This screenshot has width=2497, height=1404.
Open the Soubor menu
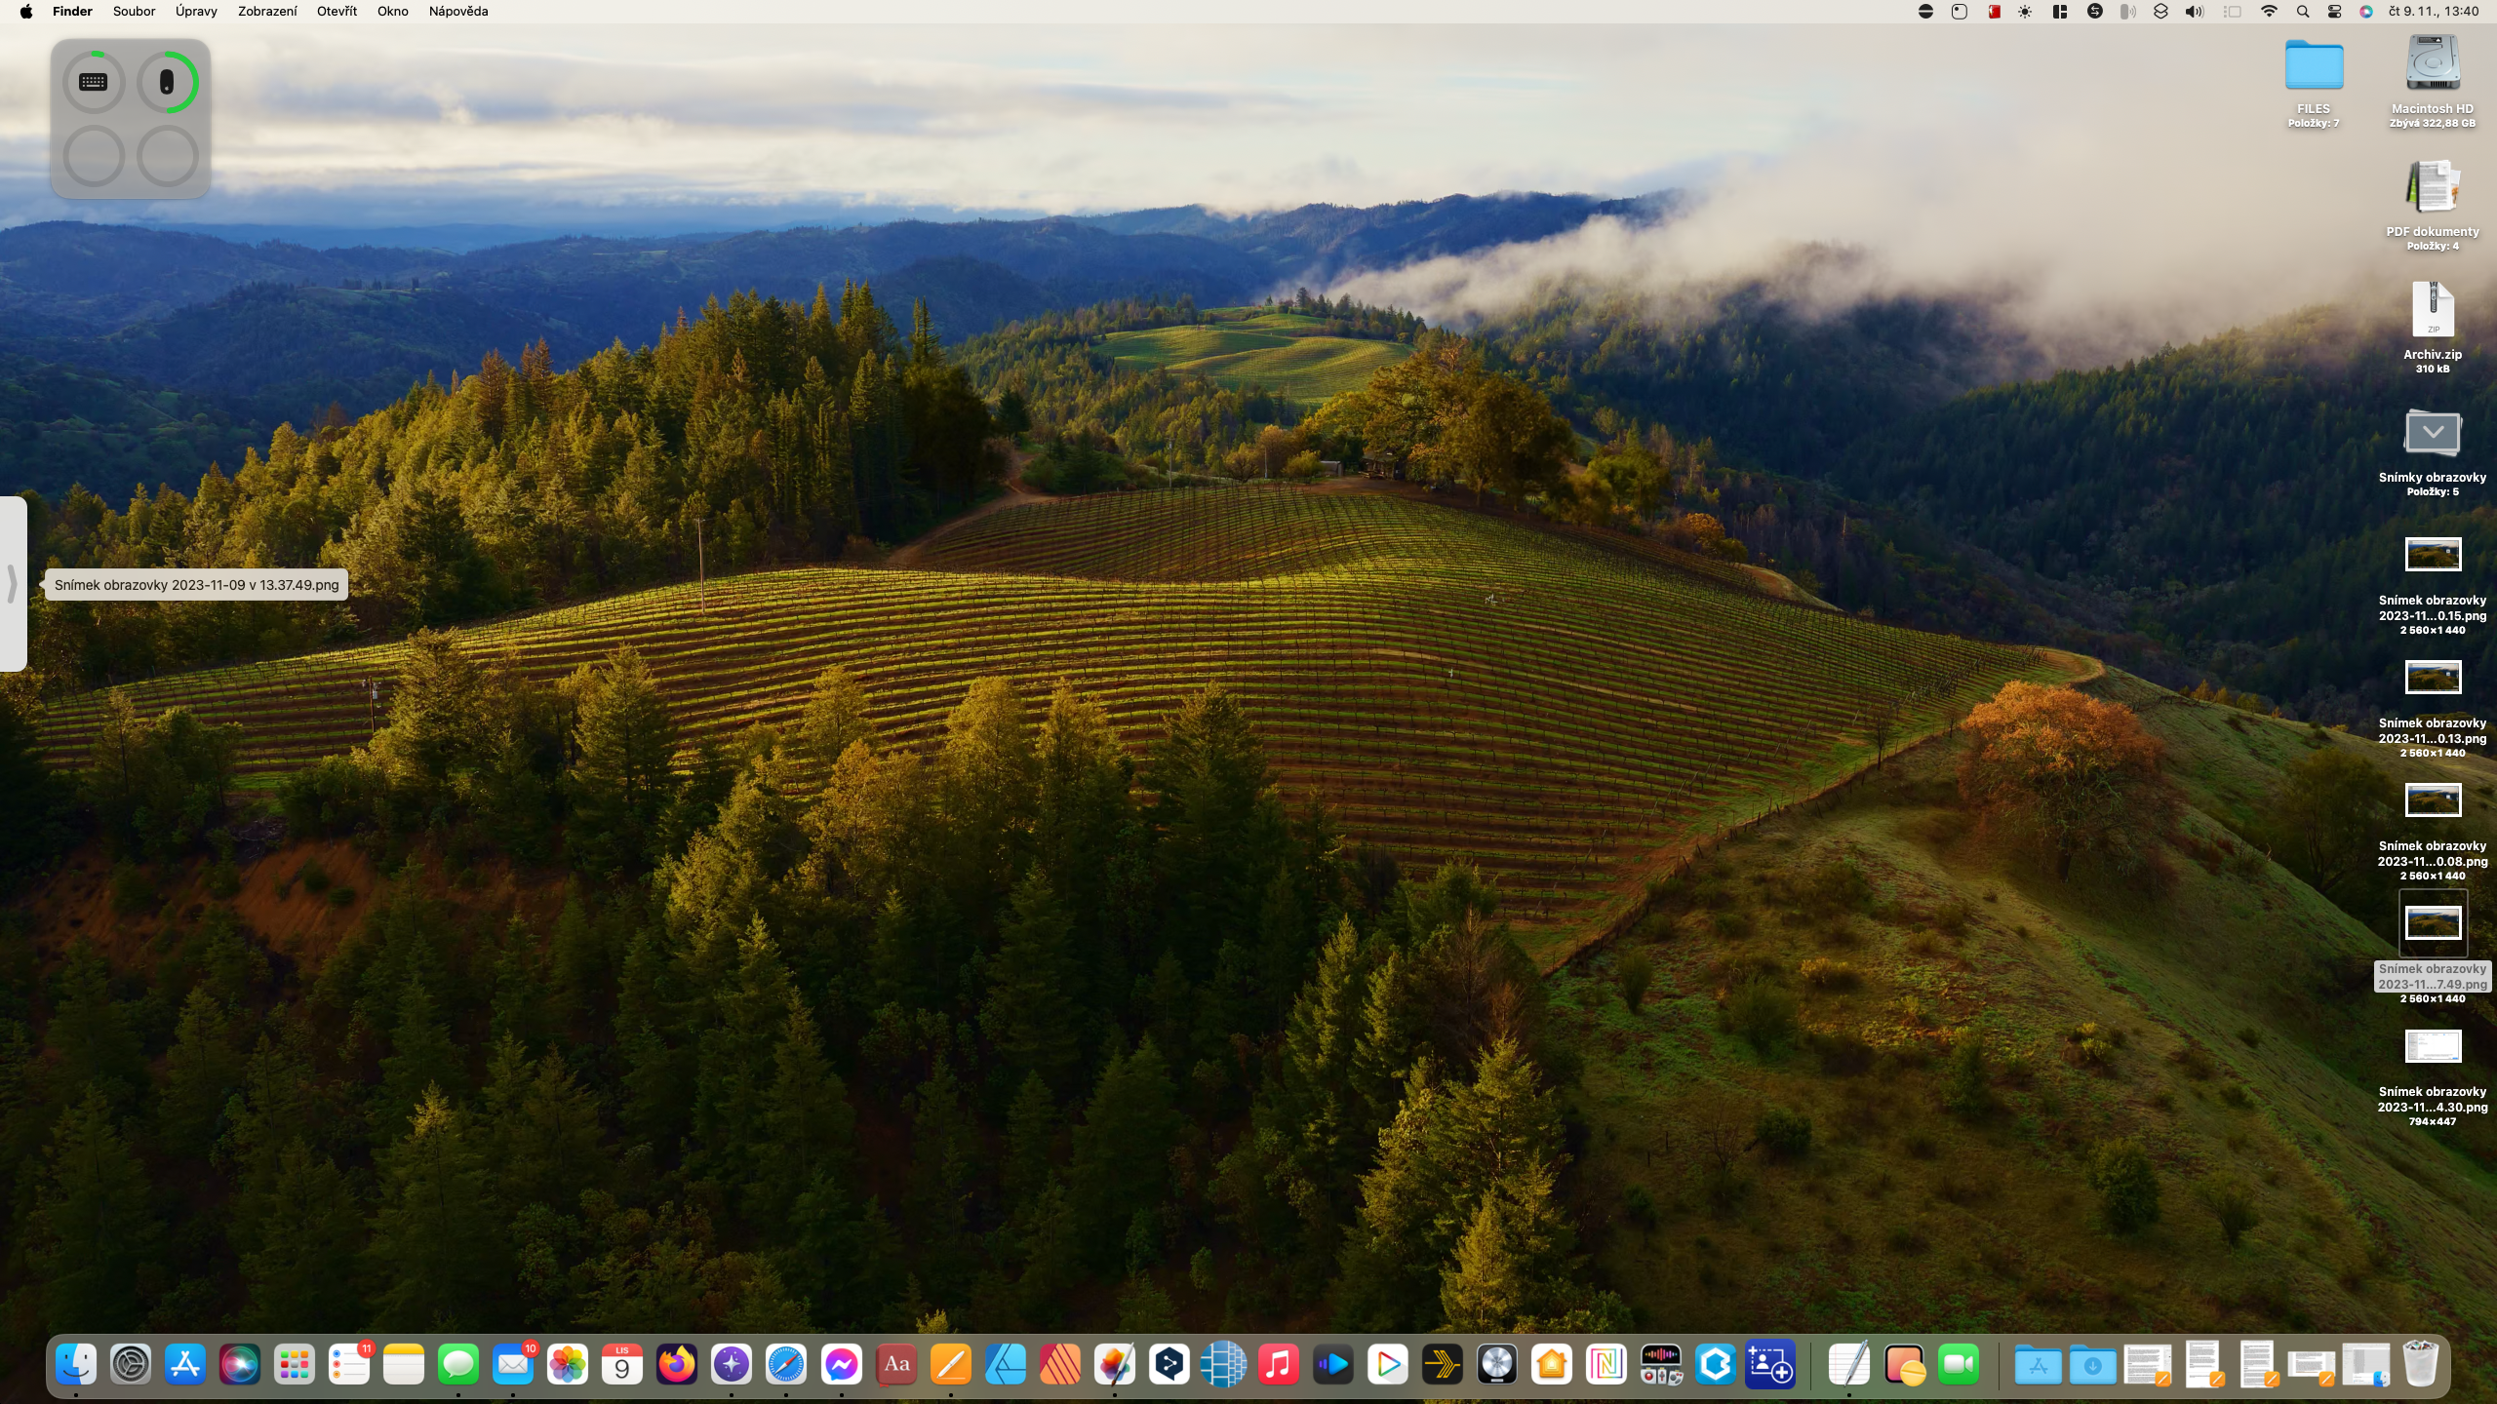click(134, 12)
